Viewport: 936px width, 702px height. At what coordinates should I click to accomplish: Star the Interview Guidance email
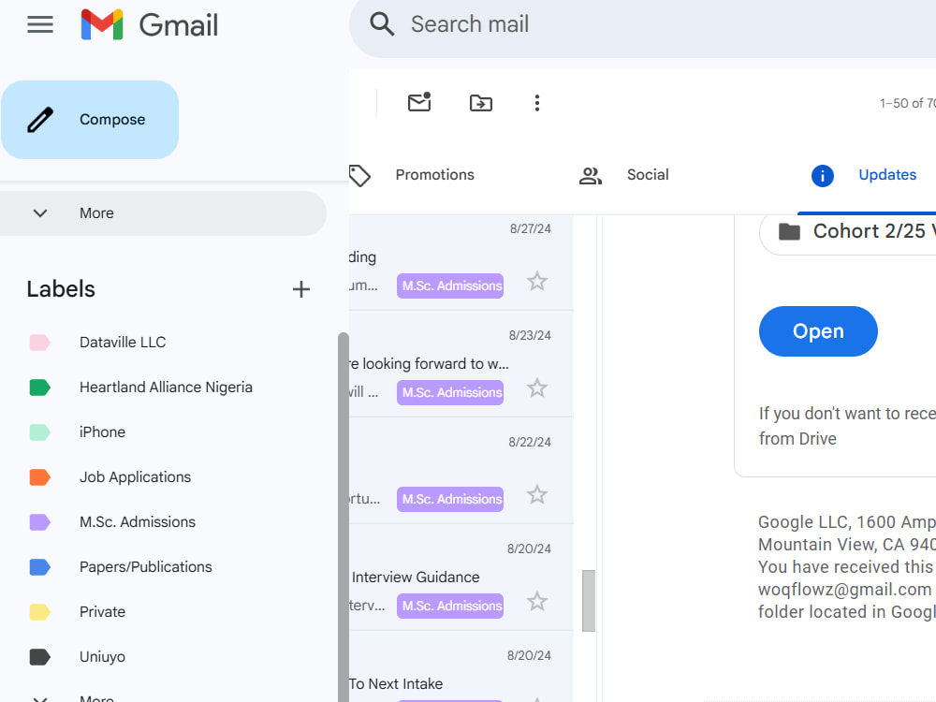537,602
